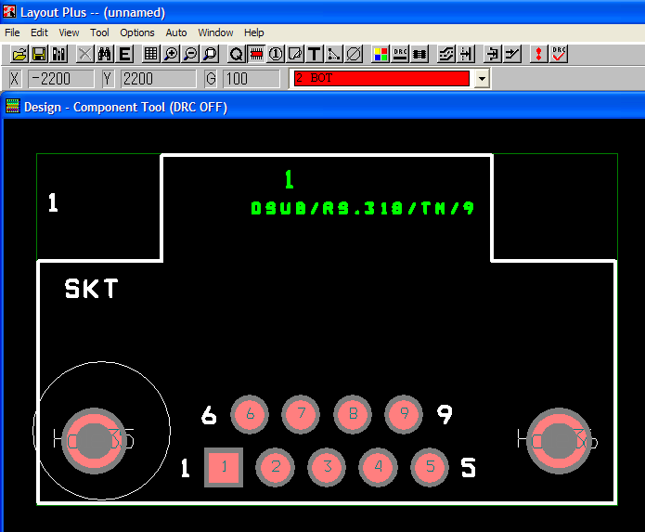This screenshot has height=532, width=645.
Task: Open the Tool menu
Action: coord(99,32)
